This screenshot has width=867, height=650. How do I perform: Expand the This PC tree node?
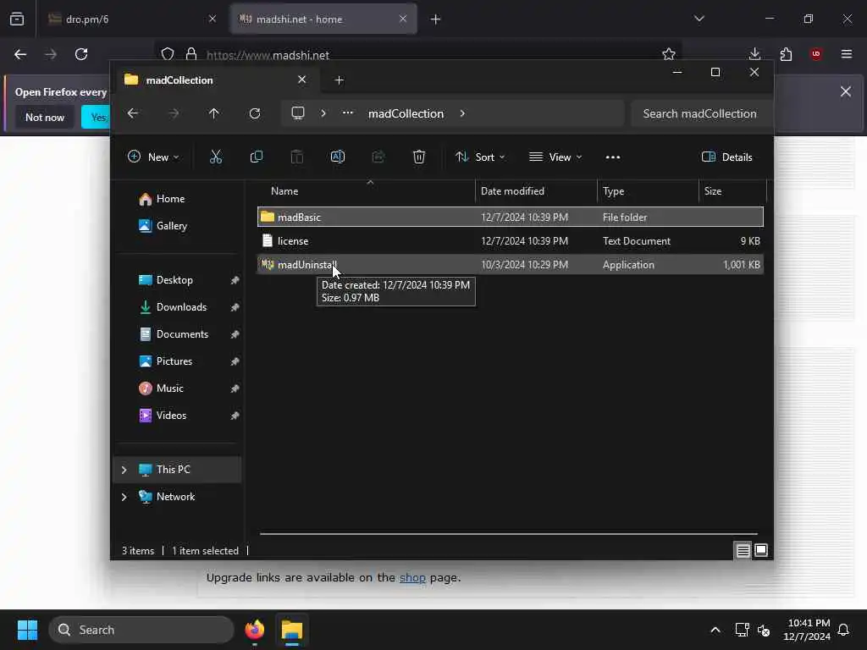(124, 470)
